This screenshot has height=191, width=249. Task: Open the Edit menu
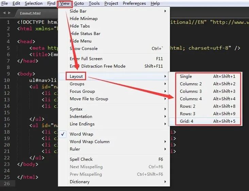coord(16,3)
